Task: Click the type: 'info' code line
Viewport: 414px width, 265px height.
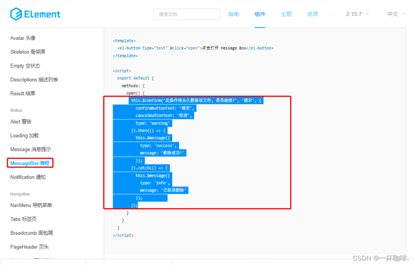Action: tap(155, 183)
